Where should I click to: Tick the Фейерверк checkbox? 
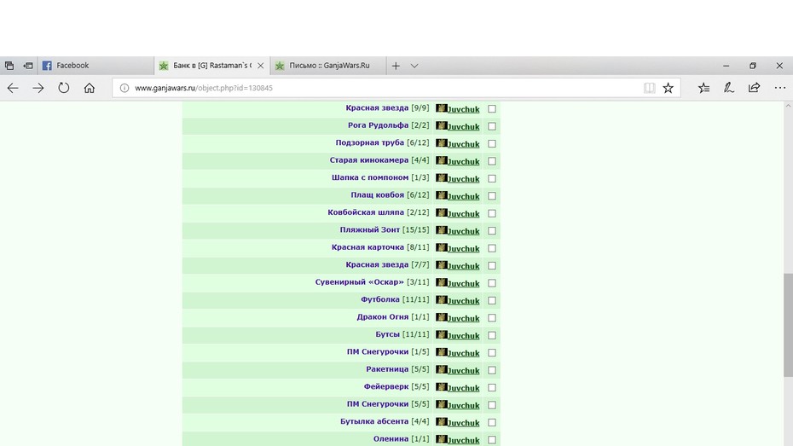[492, 388]
